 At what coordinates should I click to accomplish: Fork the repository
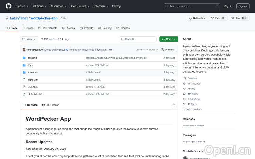[216, 18]
